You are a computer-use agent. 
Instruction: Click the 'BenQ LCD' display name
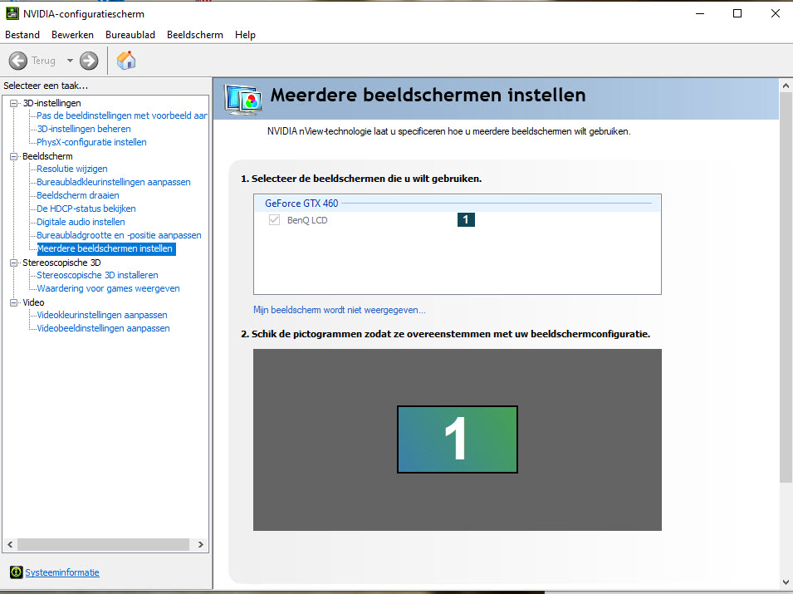(307, 220)
